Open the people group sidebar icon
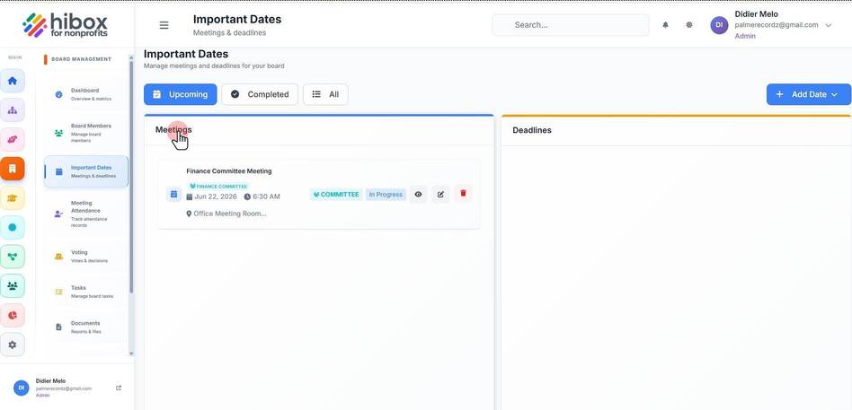The image size is (852, 410). tap(13, 286)
